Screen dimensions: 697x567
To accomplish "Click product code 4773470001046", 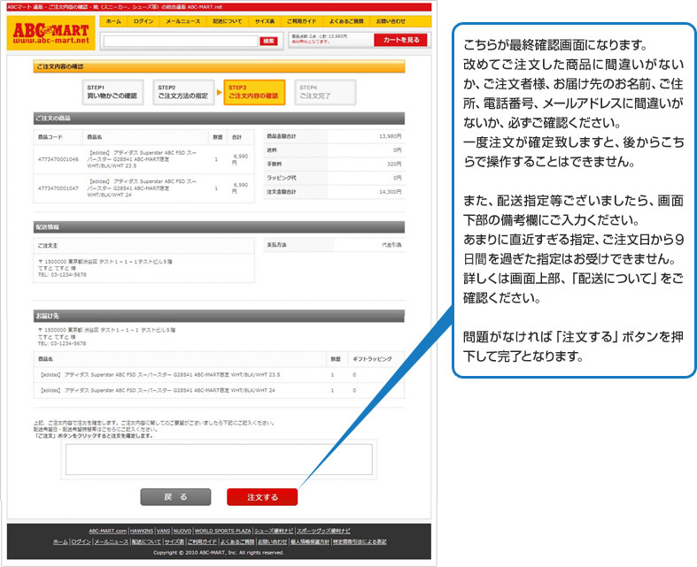I will pyautogui.click(x=58, y=159).
